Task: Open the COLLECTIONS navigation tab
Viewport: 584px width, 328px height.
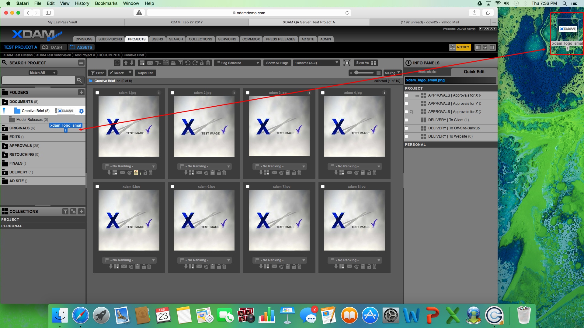Action: click(200, 39)
